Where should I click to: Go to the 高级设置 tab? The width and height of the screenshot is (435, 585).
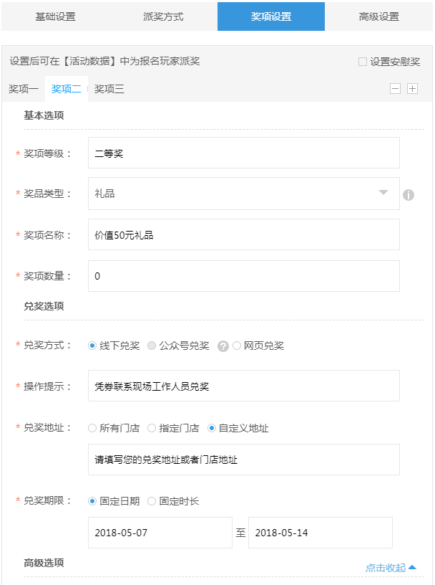pos(378,16)
